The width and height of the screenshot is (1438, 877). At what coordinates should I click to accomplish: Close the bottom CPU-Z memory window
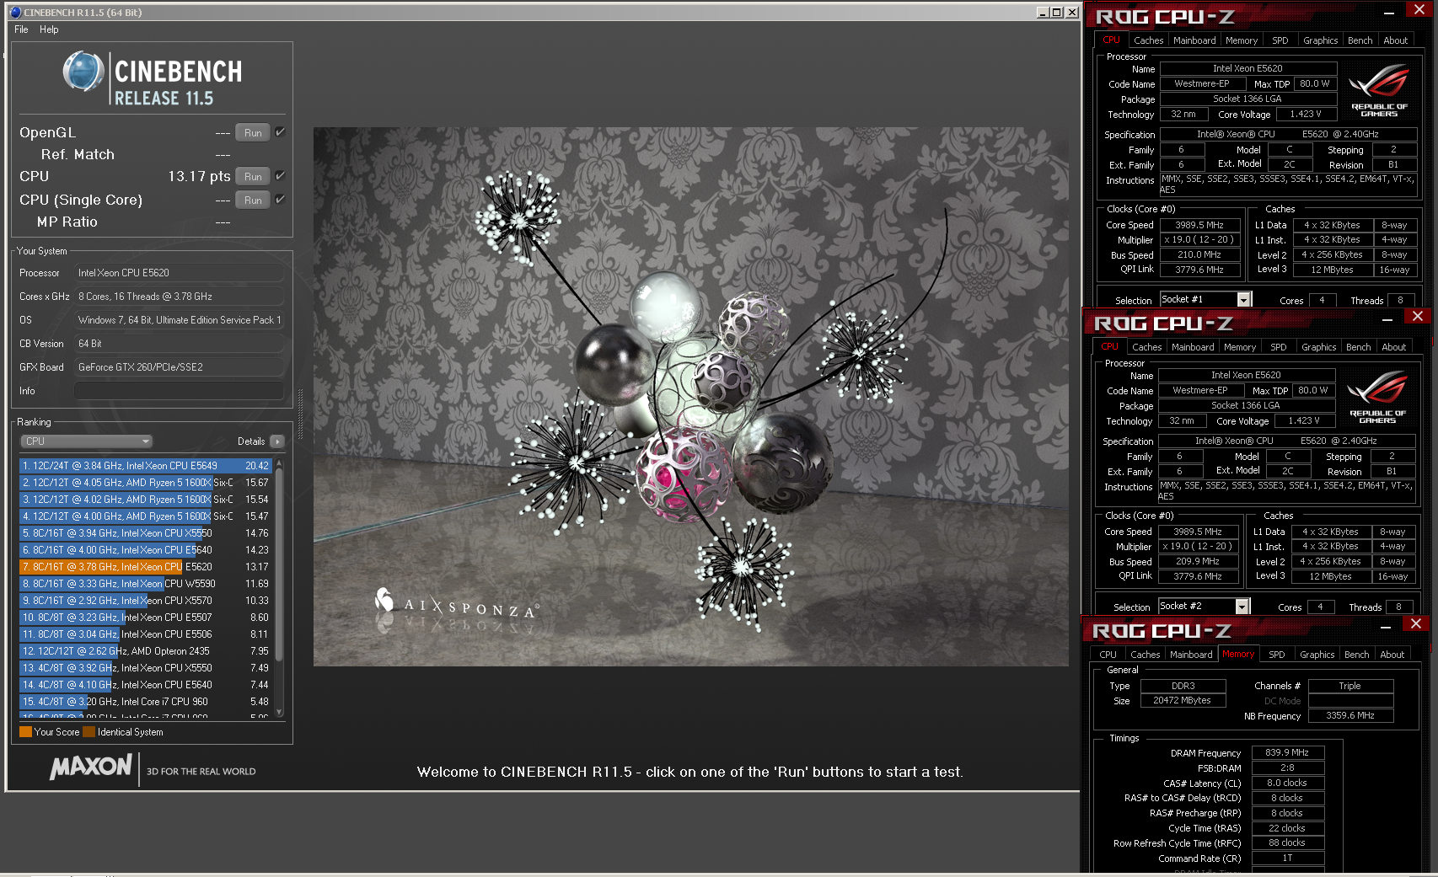tap(1415, 623)
